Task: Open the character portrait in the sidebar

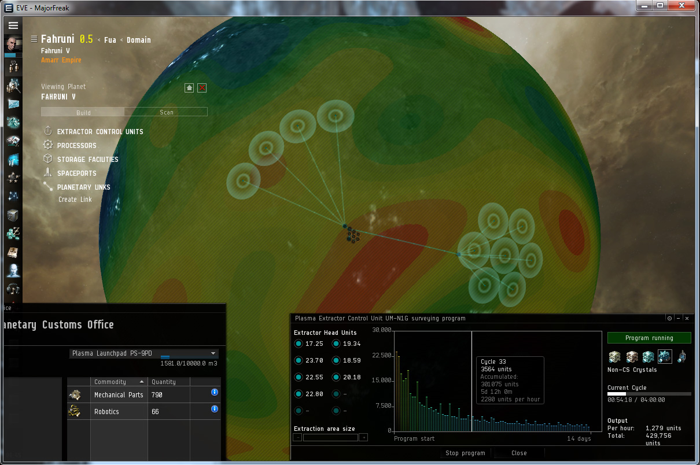Action: tap(13, 44)
